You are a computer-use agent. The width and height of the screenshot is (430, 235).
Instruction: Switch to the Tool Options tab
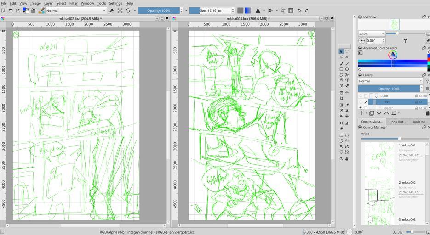tap(420, 122)
